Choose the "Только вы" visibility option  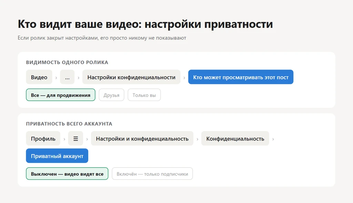144,95
